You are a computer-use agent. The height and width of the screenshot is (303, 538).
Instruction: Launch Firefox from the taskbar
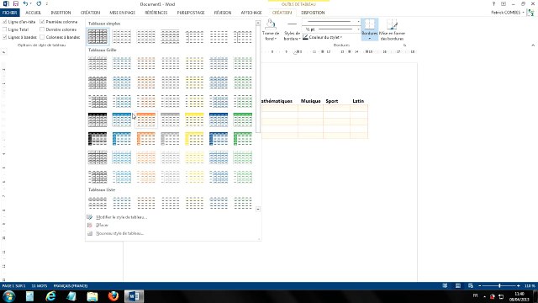click(113, 296)
